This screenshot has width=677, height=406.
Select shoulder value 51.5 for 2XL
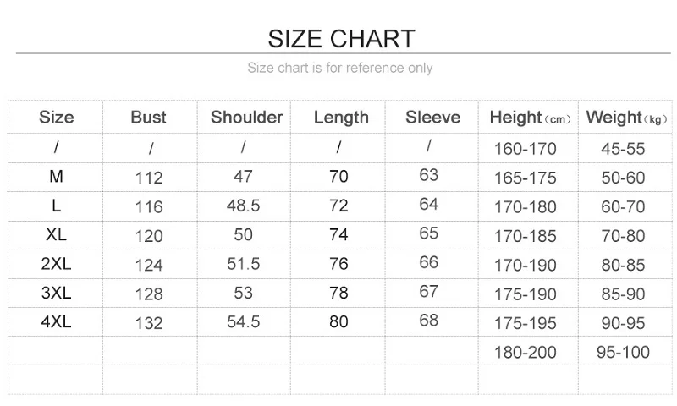[243, 264]
